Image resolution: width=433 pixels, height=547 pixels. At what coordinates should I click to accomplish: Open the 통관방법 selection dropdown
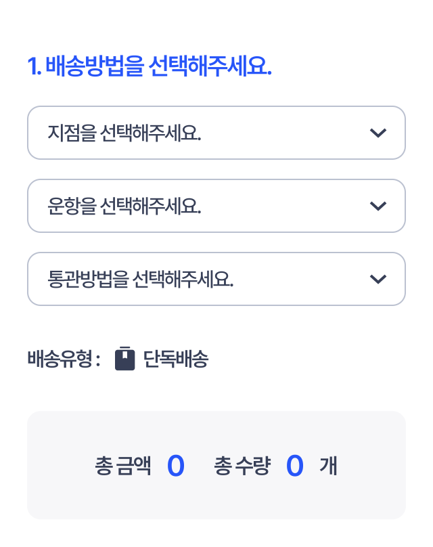(x=216, y=279)
